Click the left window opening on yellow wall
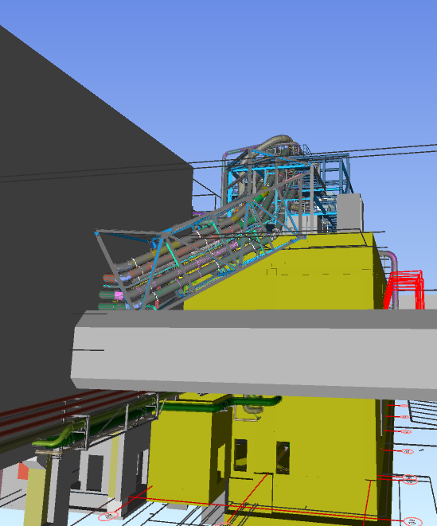Viewport: 437px width, 526px height. point(240,455)
